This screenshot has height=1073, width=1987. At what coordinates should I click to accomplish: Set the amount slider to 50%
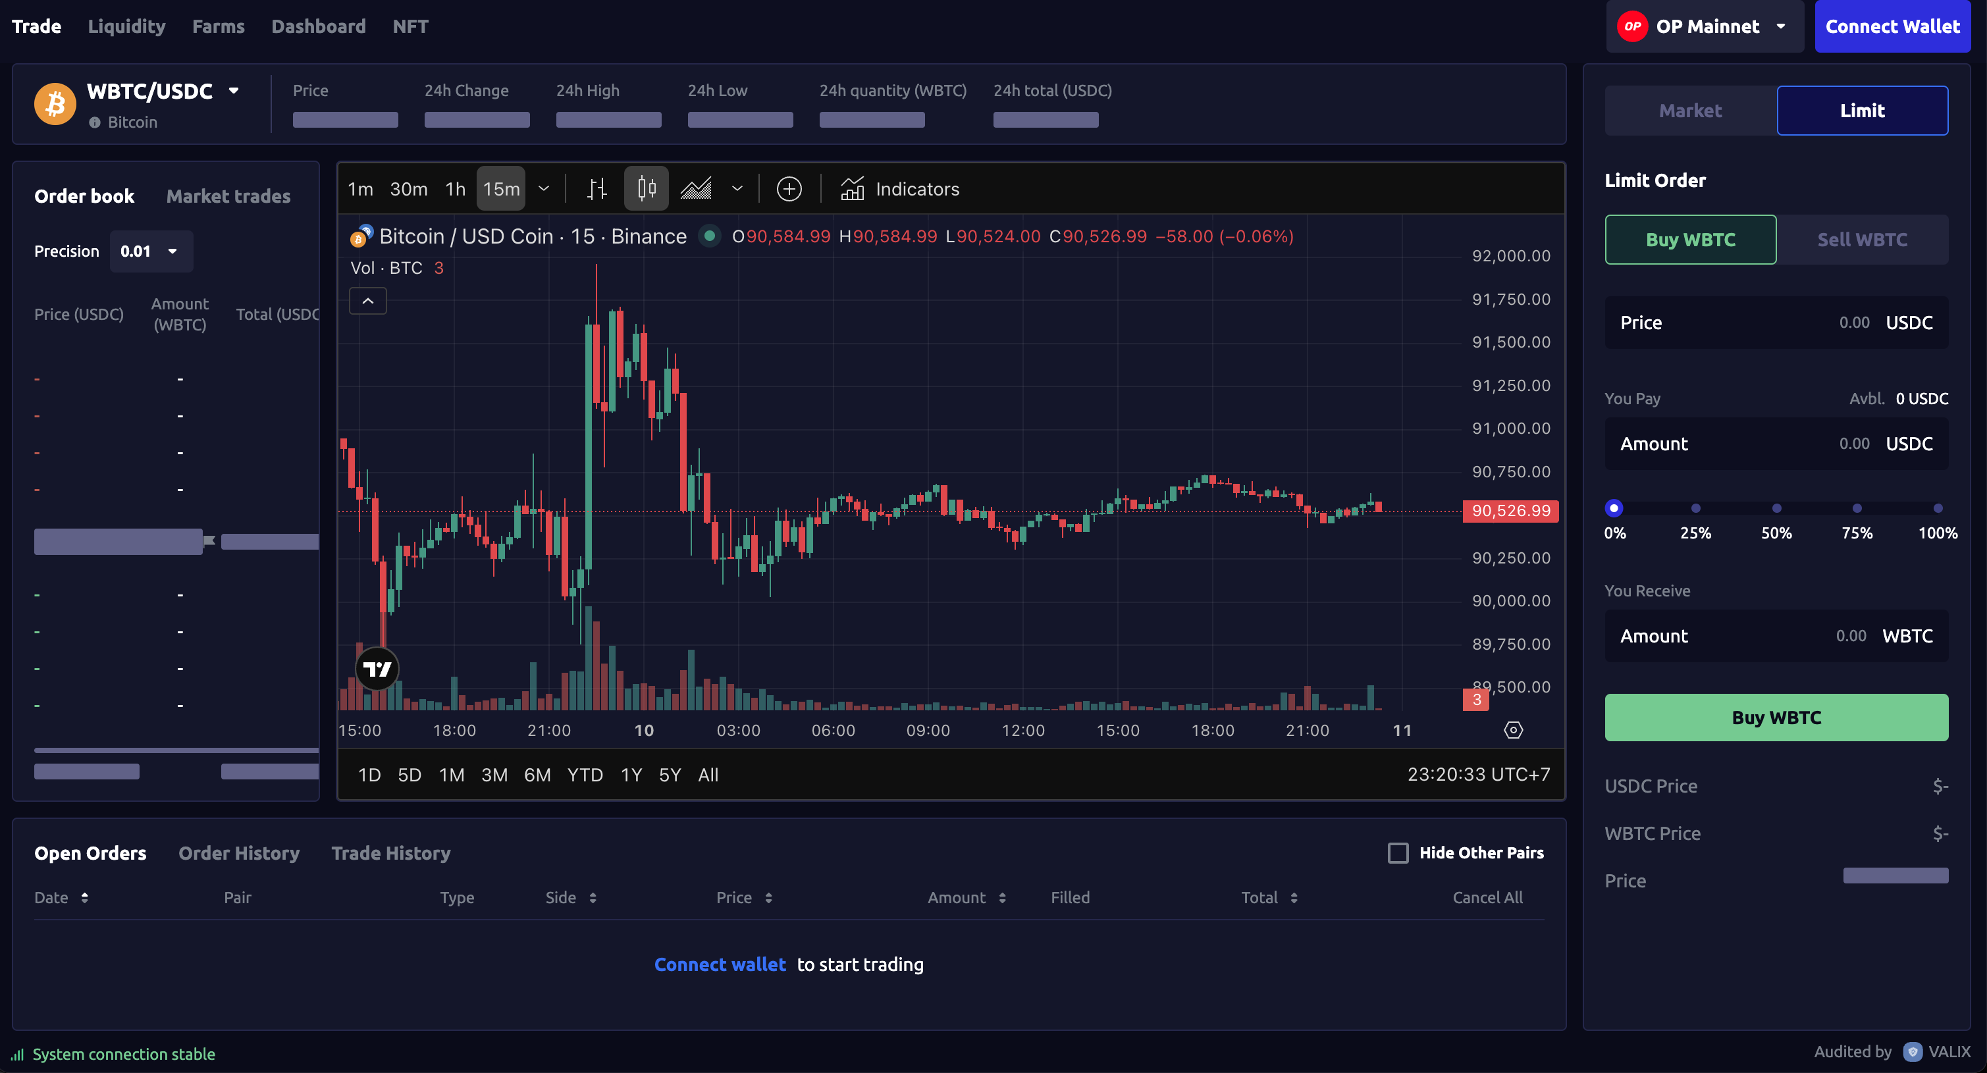pyautogui.click(x=1776, y=508)
